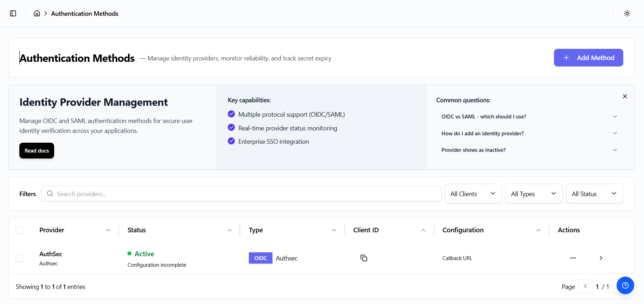Sort by the Client ID column
The width and height of the screenshot is (644, 304).
point(389,230)
